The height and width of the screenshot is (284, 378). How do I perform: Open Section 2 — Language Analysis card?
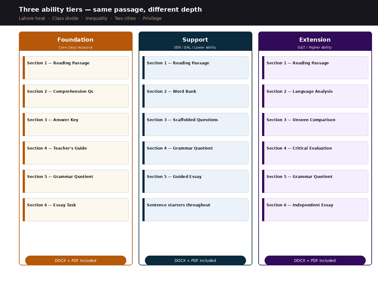pyautogui.click(x=315, y=96)
